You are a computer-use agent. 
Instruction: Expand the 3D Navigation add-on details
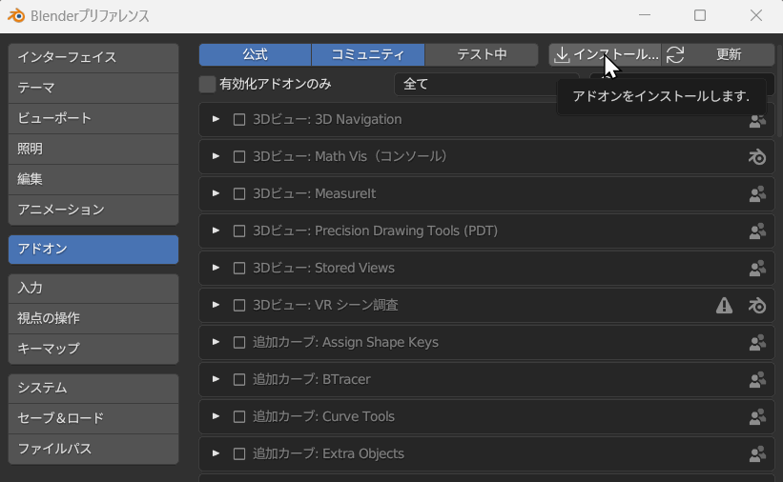[216, 119]
